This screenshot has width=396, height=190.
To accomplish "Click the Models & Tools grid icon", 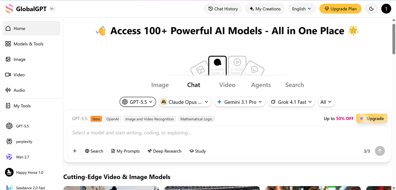I will coord(8,44).
